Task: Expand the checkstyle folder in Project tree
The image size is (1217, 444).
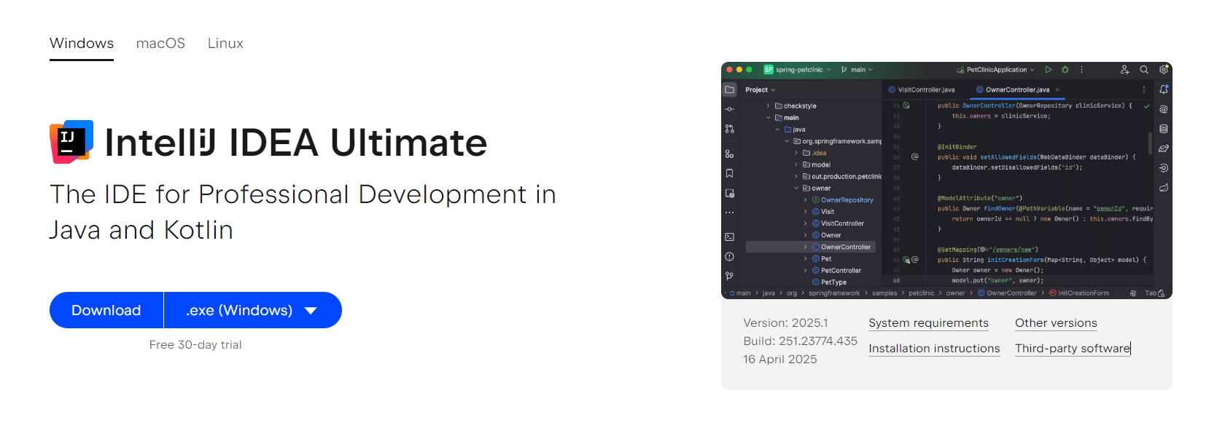Action: (768, 106)
